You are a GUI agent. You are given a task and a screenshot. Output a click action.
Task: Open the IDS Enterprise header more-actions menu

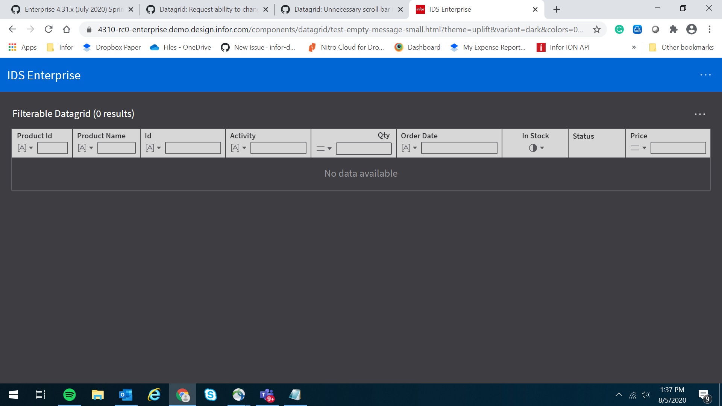(x=705, y=75)
